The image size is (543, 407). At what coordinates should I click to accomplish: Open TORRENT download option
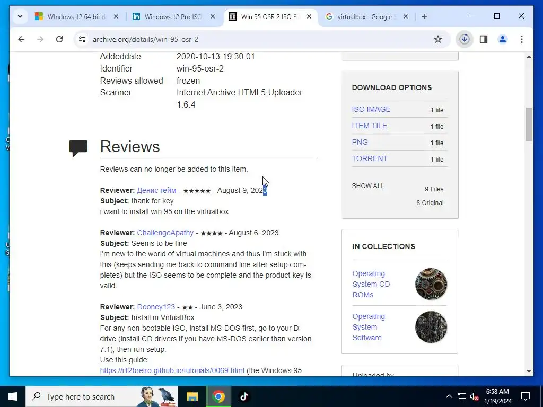tap(370, 158)
